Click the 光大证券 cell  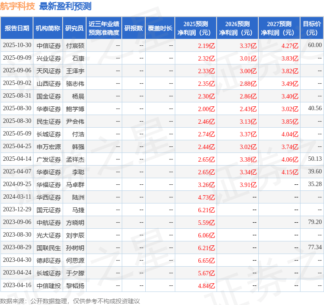pyautogui.click(x=49, y=235)
